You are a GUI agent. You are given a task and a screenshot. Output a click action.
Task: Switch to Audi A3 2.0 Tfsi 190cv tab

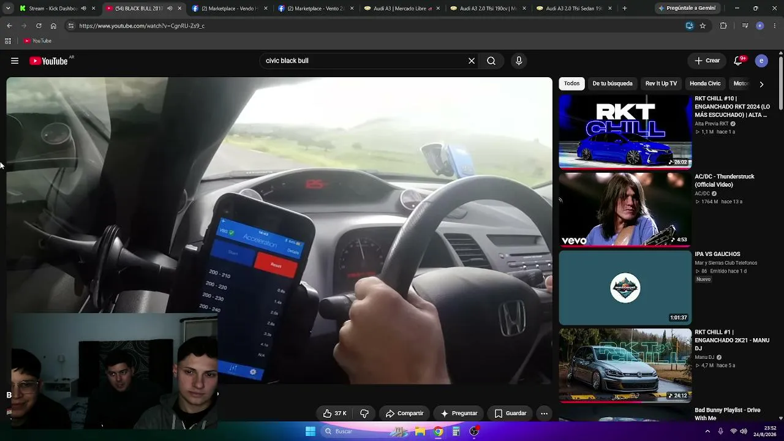[488, 9]
